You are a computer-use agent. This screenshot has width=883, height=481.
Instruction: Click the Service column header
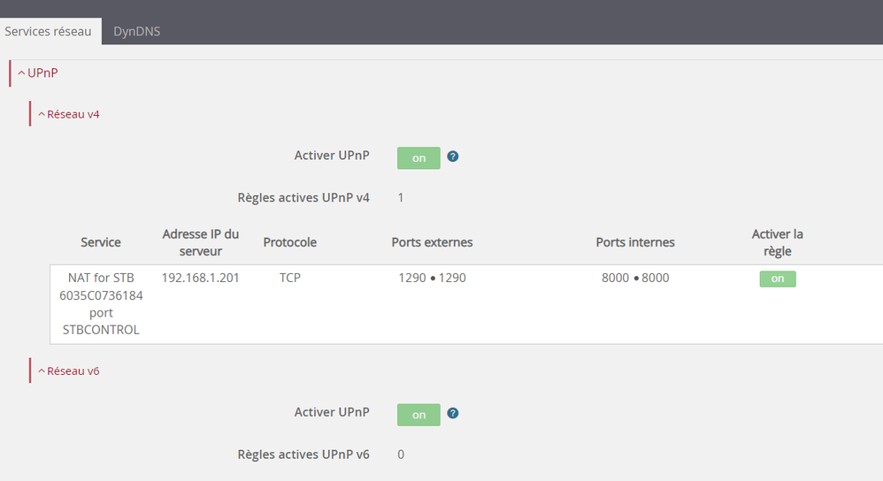point(101,242)
